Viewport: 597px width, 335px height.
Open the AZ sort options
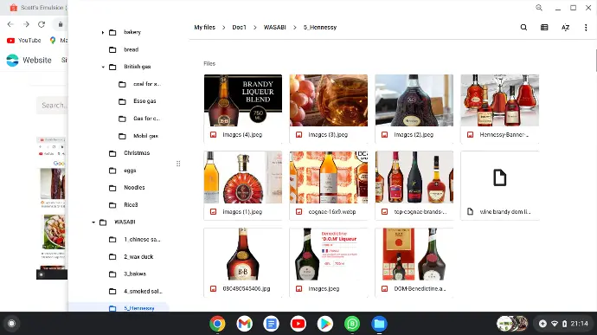click(565, 28)
